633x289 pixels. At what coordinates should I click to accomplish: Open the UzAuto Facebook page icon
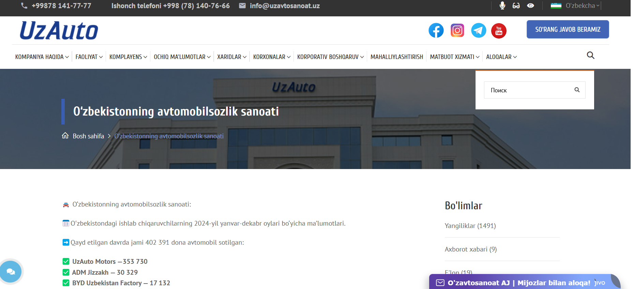tap(436, 30)
